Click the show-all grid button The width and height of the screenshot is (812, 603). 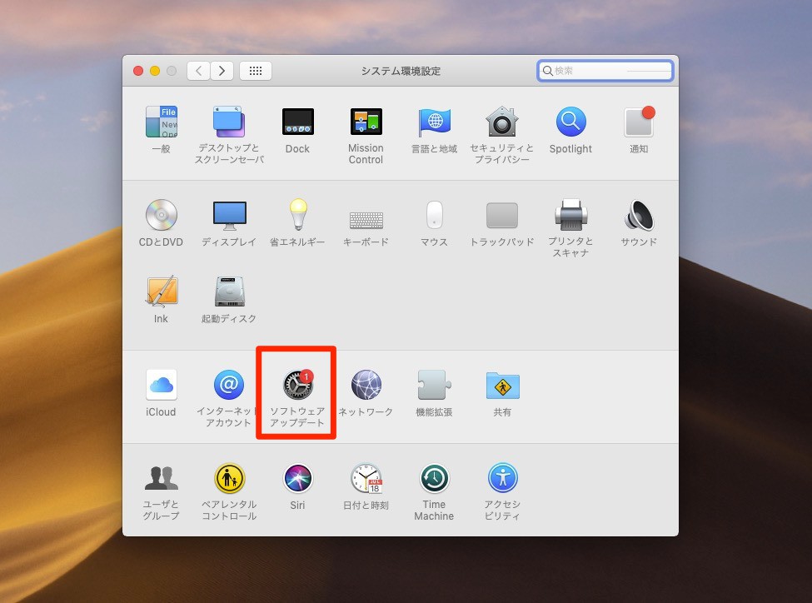click(256, 71)
